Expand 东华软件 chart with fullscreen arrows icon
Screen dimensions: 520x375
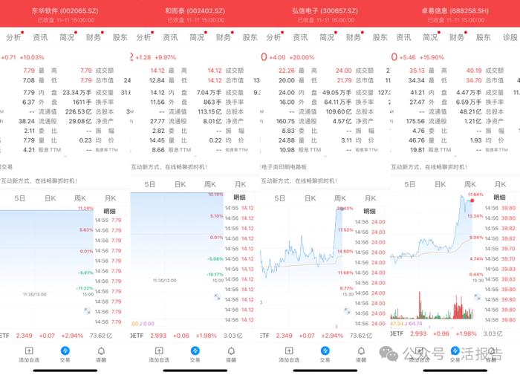pyautogui.click(x=87, y=310)
